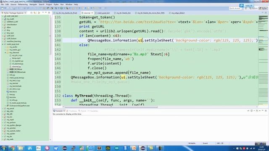Click the New file icon in toolbar

pos(3,8)
